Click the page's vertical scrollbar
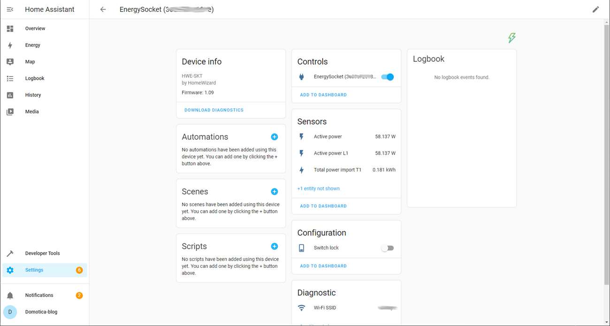610x326 pixels. [606, 155]
